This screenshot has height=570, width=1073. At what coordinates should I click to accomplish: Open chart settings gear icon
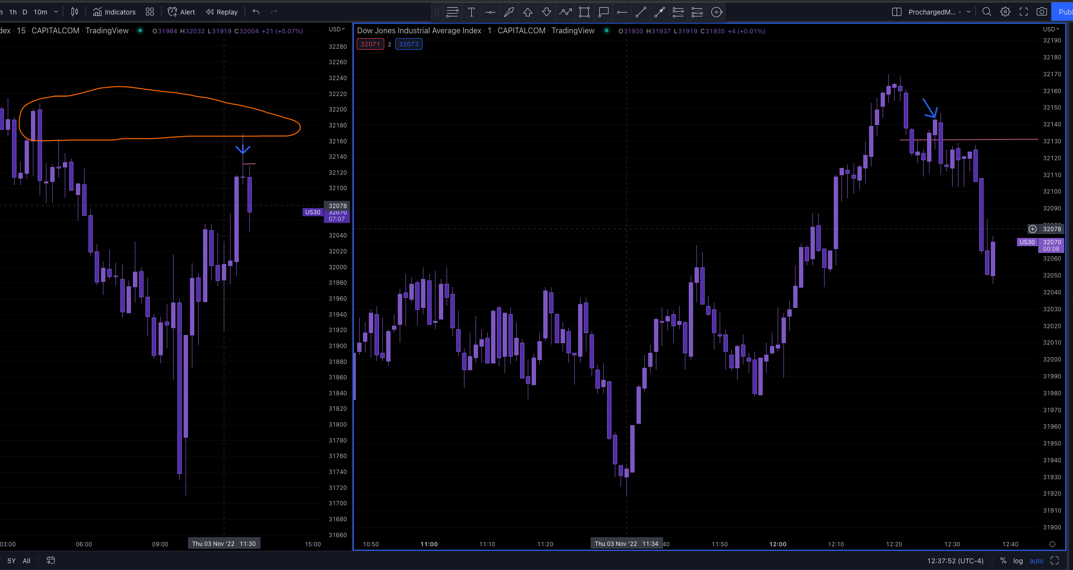(1005, 12)
